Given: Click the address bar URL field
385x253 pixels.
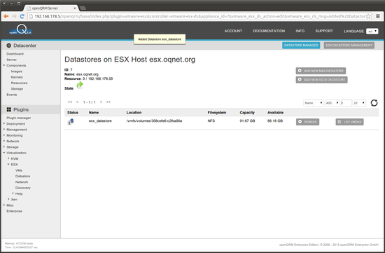Looking at the screenshot, I should coord(200,17).
